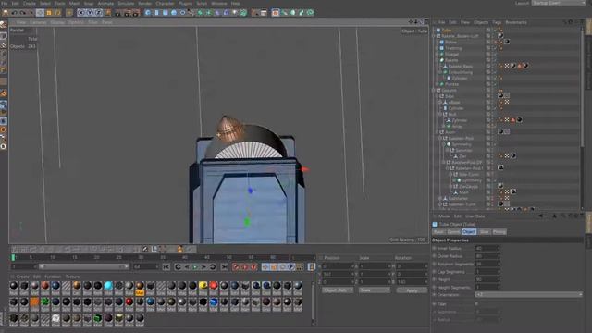Click checker texture tag on Rakete_Basis row
This screenshot has height=333, width=592.
[507, 66]
